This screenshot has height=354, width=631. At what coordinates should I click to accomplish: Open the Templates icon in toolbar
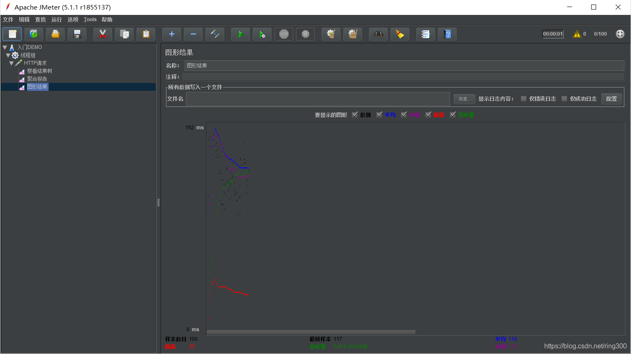point(34,34)
